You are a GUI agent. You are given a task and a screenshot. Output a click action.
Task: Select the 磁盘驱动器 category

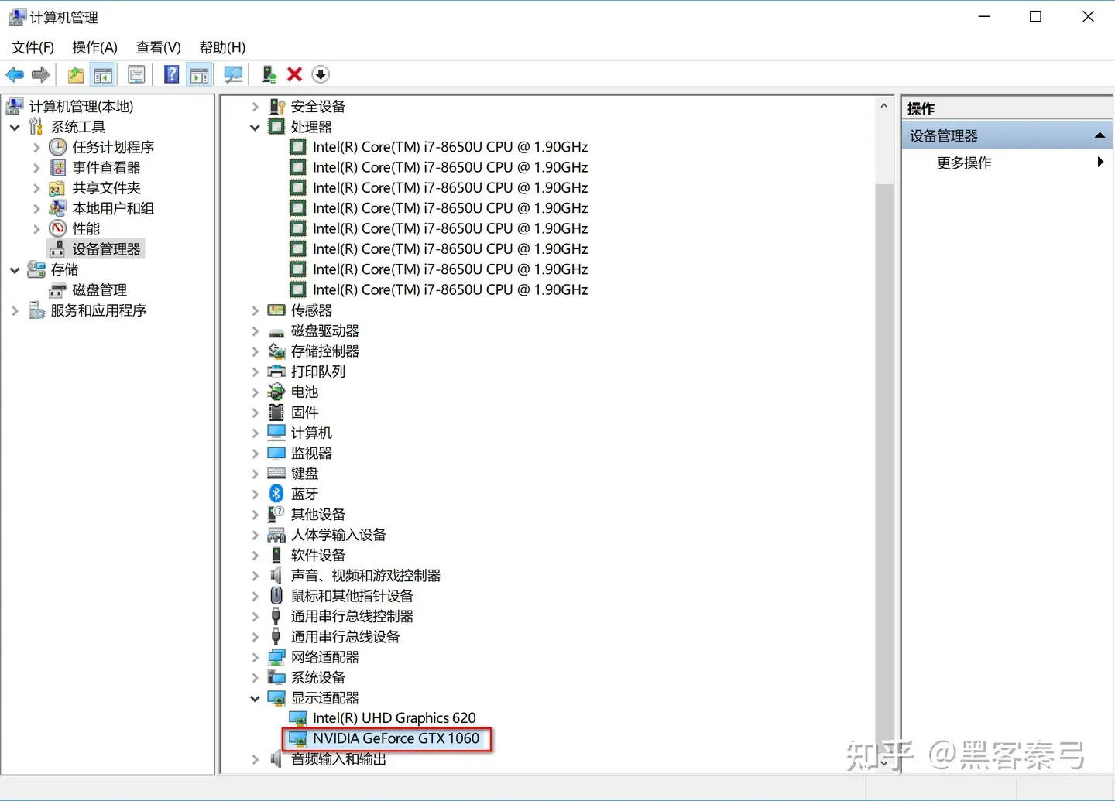click(325, 330)
